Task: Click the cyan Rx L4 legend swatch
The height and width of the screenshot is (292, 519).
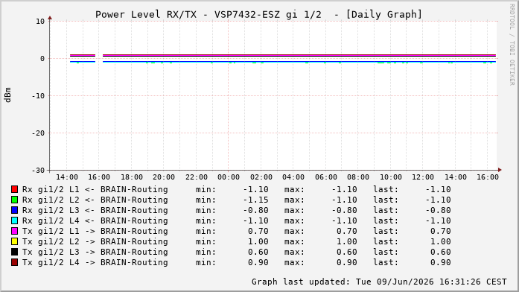Action: pyautogui.click(x=14, y=220)
